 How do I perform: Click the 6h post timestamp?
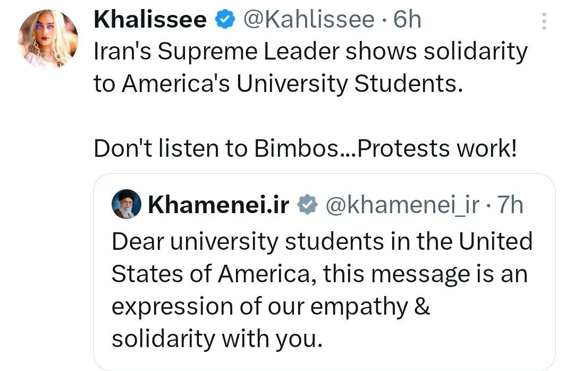click(407, 20)
